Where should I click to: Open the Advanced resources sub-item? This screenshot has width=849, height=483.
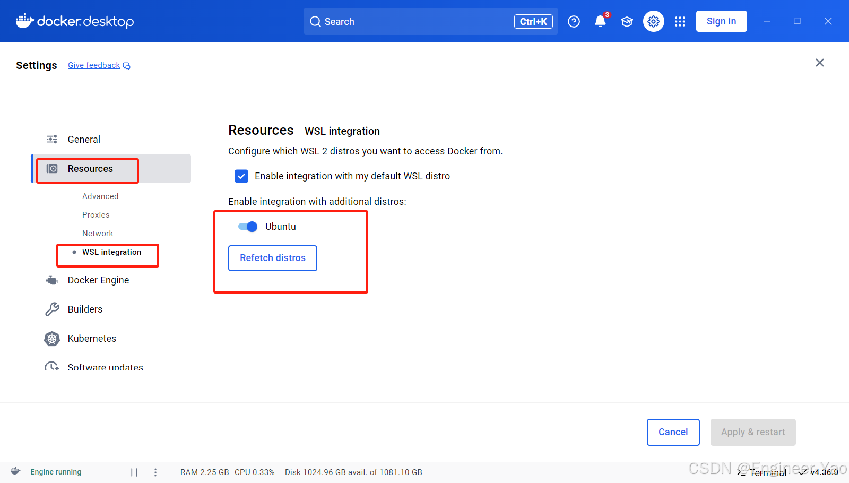point(100,196)
